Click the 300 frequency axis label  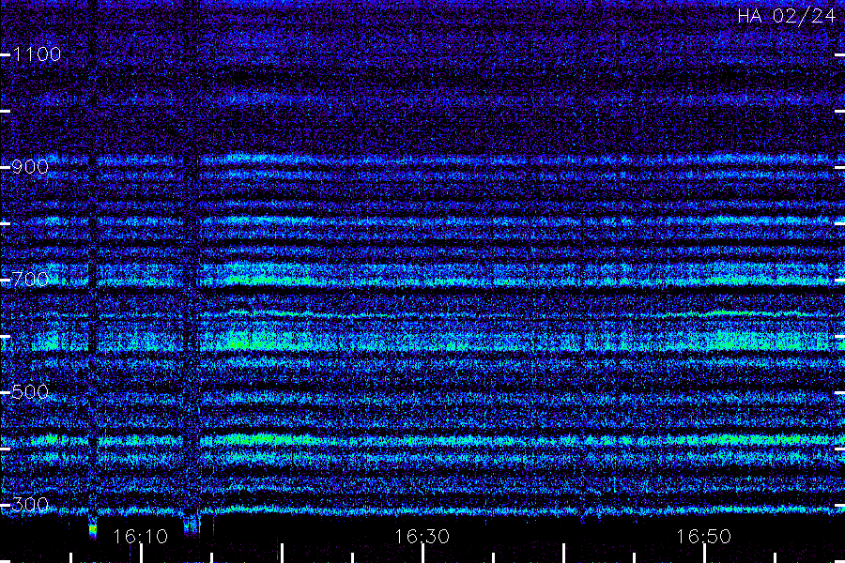pos(30,505)
